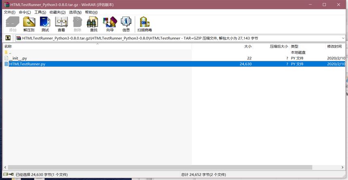Open the Favorites (收藏夹) menu
The height and width of the screenshot is (180, 348).
(x=57, y=12)
